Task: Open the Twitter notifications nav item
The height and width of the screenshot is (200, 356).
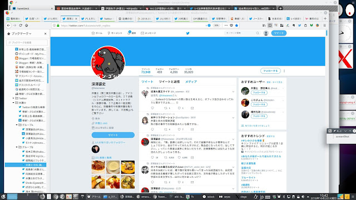Action: click(131, 33)
